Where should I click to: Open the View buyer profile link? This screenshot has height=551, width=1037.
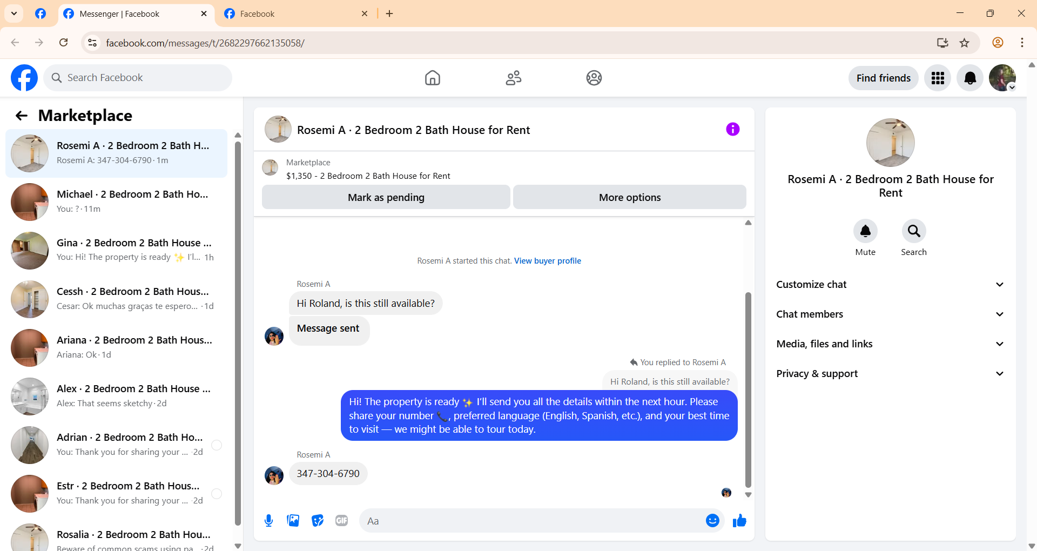(x=548, y=261)
